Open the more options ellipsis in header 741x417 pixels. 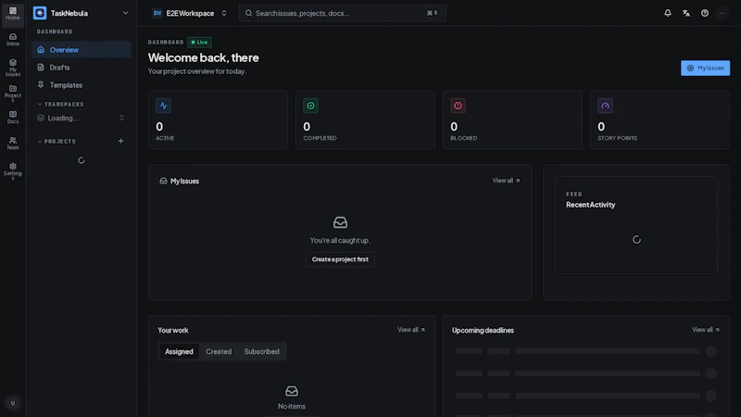(722, 13)
